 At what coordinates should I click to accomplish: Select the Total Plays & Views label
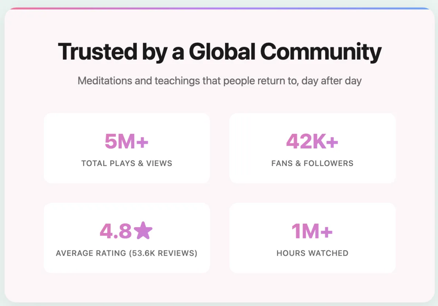point(127,163)
